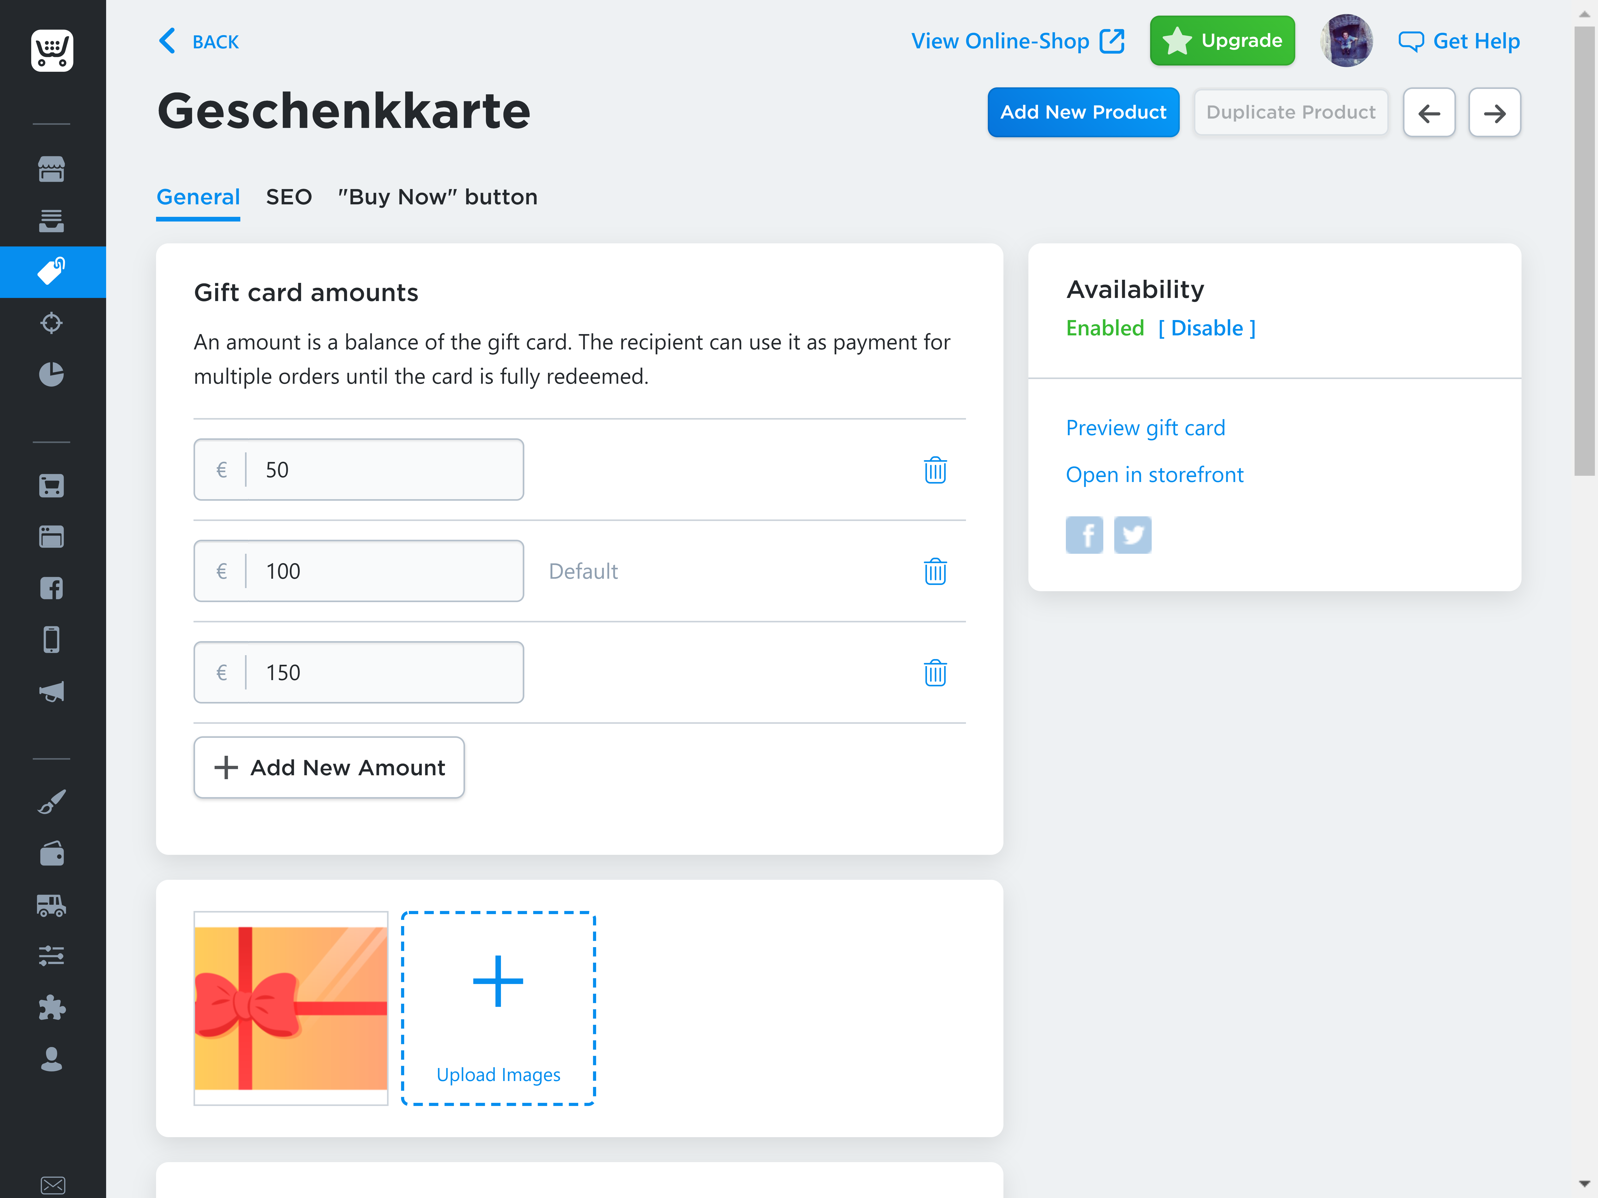Click the user avatar picture

click(1346, 41)
